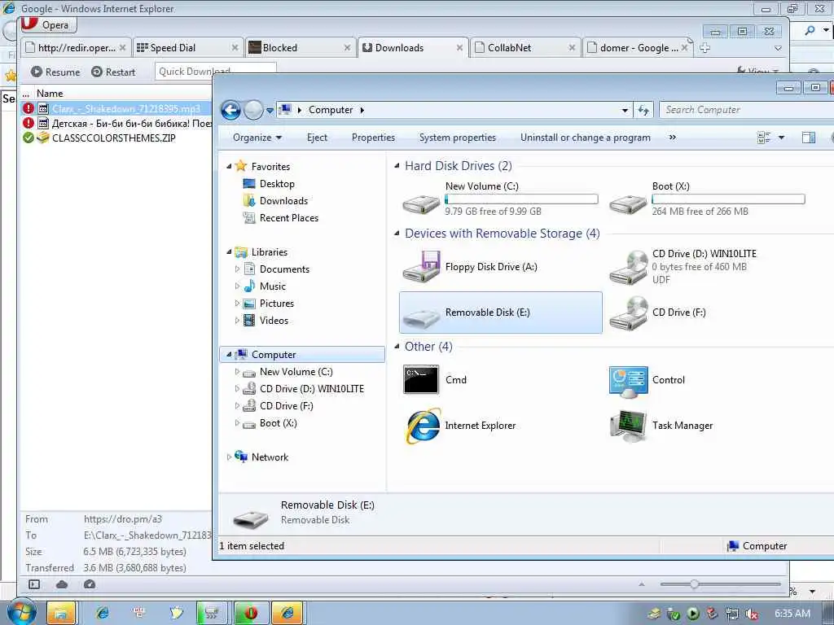Open the Organize dropdown menu
The image size is (834, 625).
257,138
